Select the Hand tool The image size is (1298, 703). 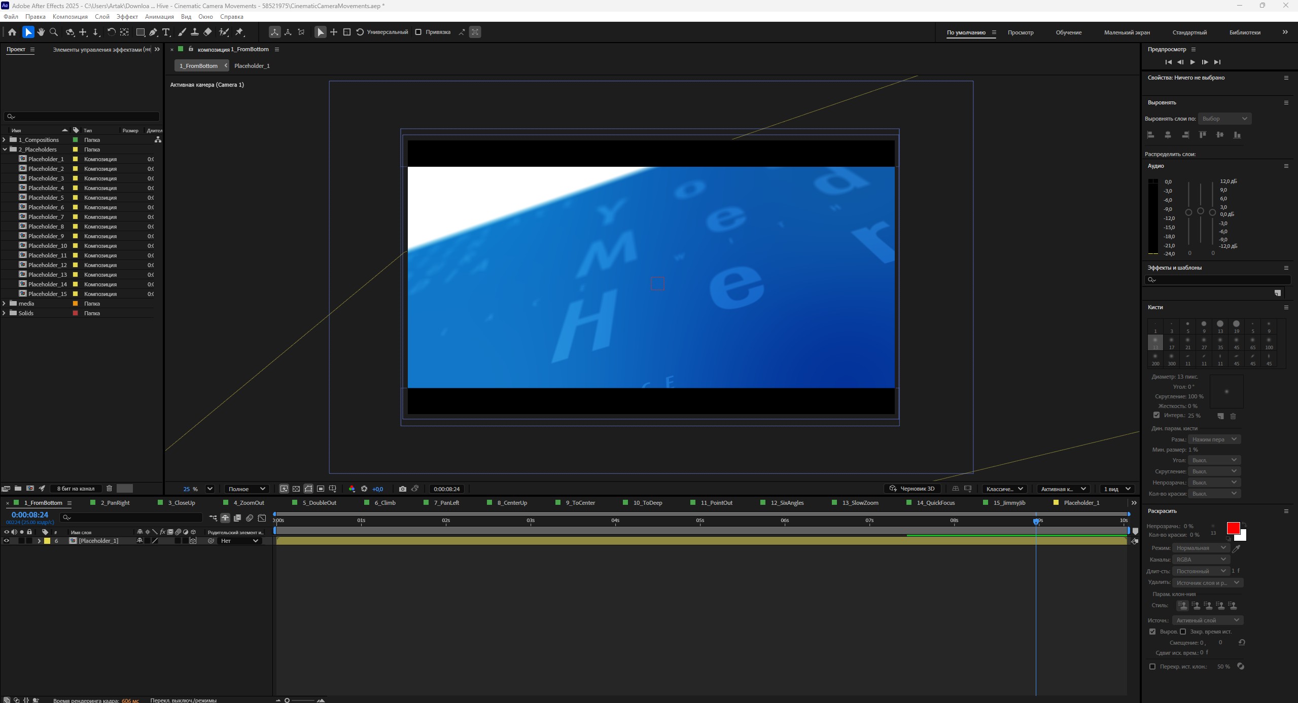coord(41,32)
